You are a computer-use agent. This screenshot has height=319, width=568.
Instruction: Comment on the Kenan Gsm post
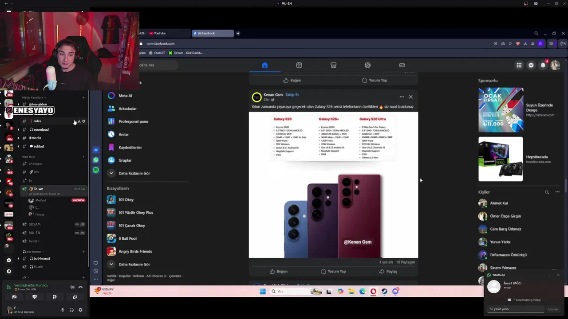pyautogui.click(x=333, y=271)
